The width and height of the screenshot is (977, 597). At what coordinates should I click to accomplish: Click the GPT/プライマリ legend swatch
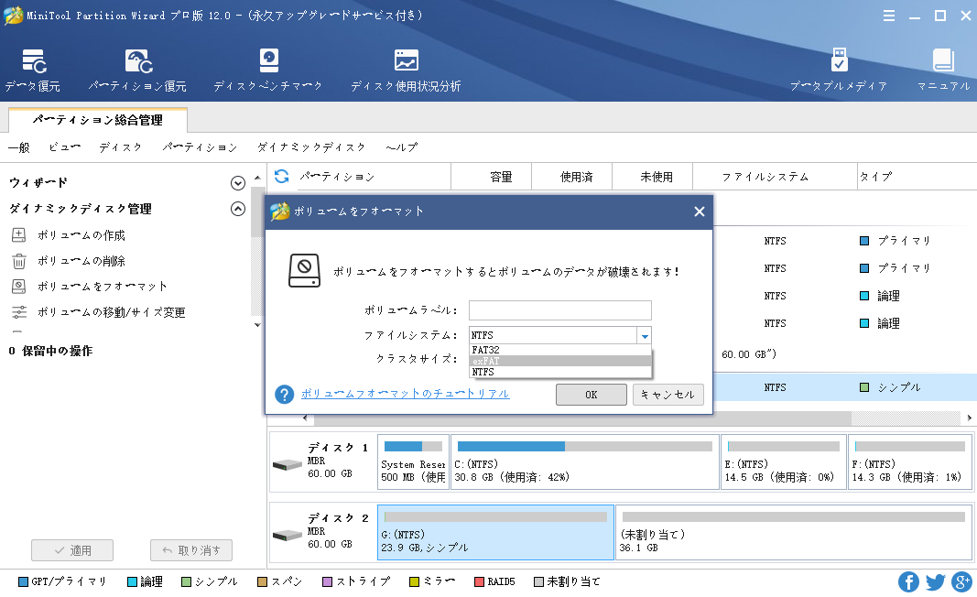(x=23, y=582)
